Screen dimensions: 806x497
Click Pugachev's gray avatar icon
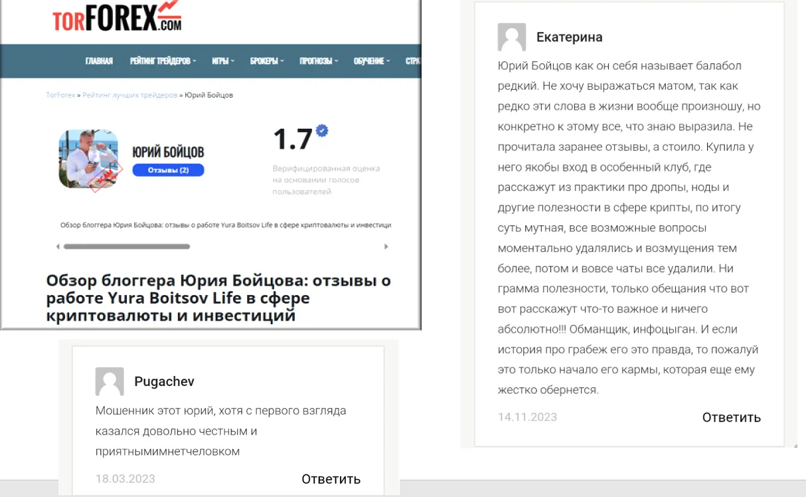[x=110, y=381]
